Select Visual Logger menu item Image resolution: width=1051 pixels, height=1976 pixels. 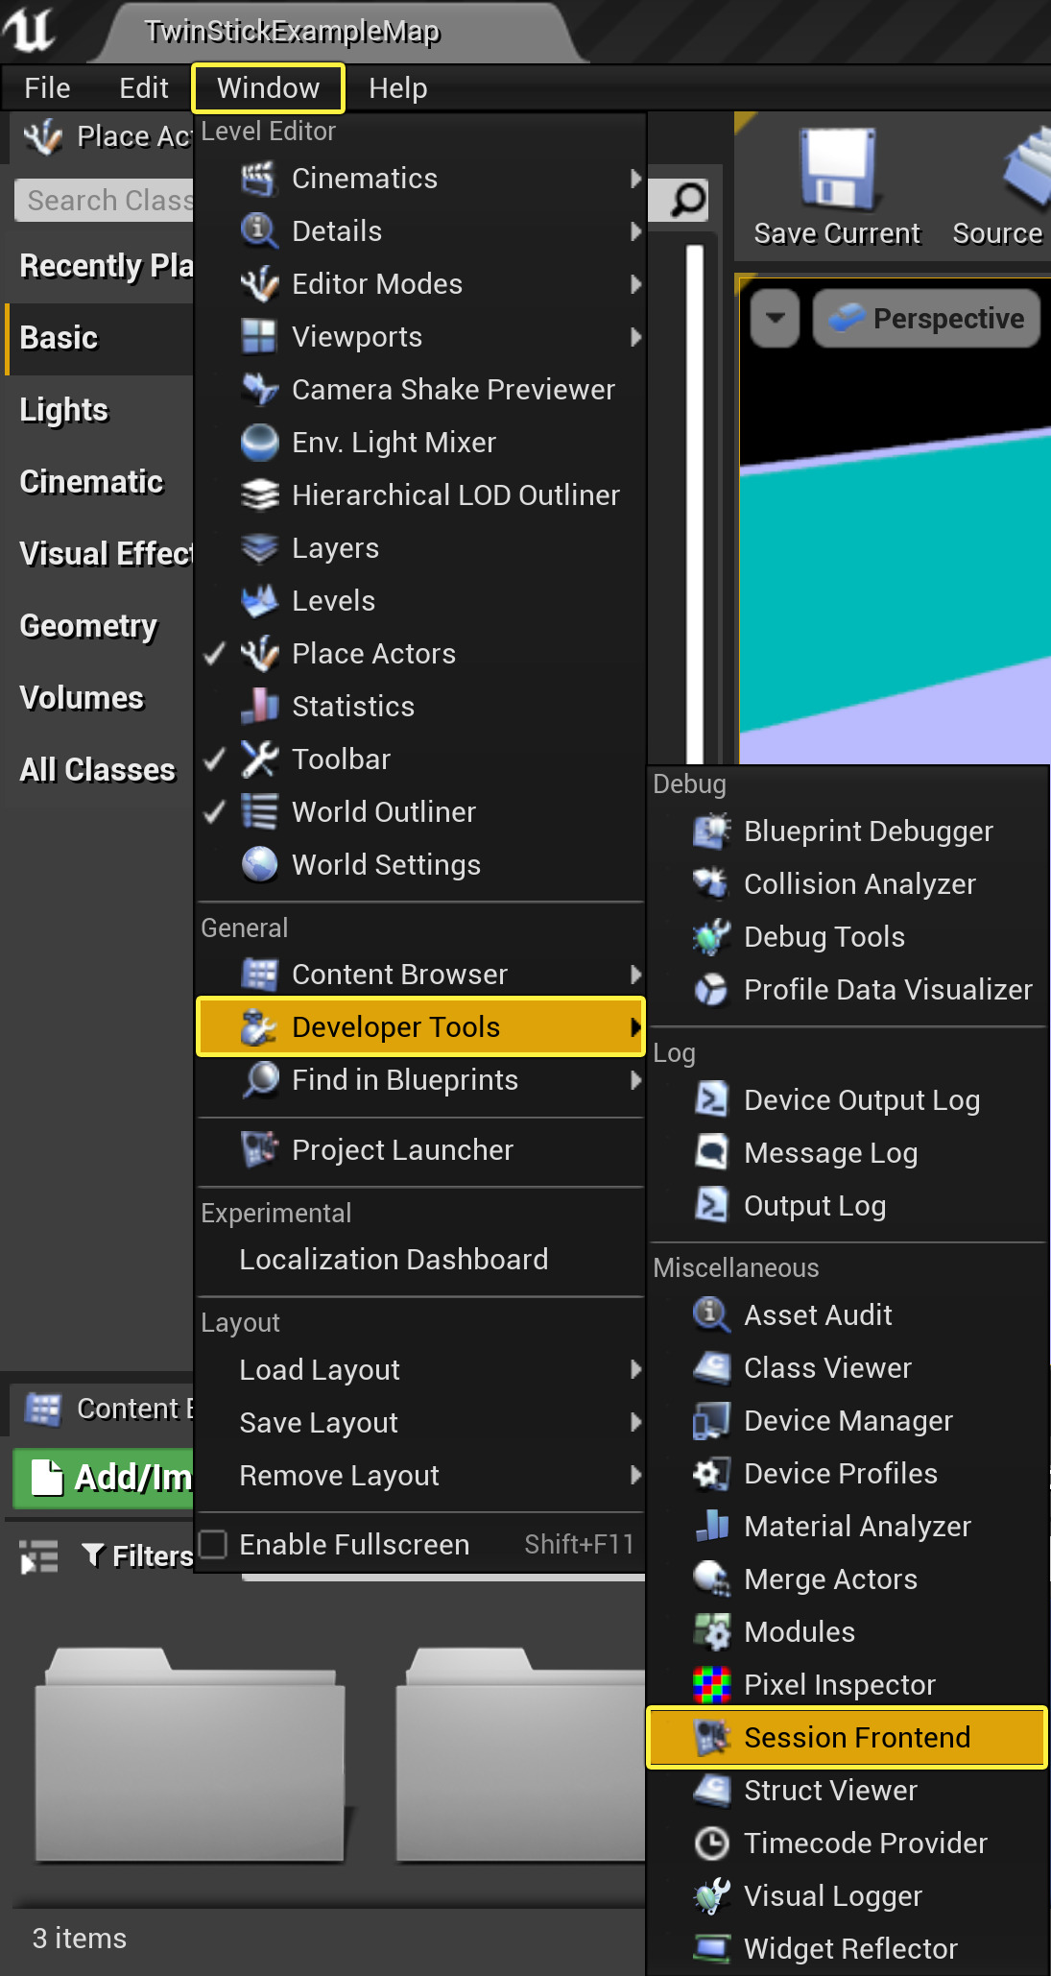point(847,1896)
